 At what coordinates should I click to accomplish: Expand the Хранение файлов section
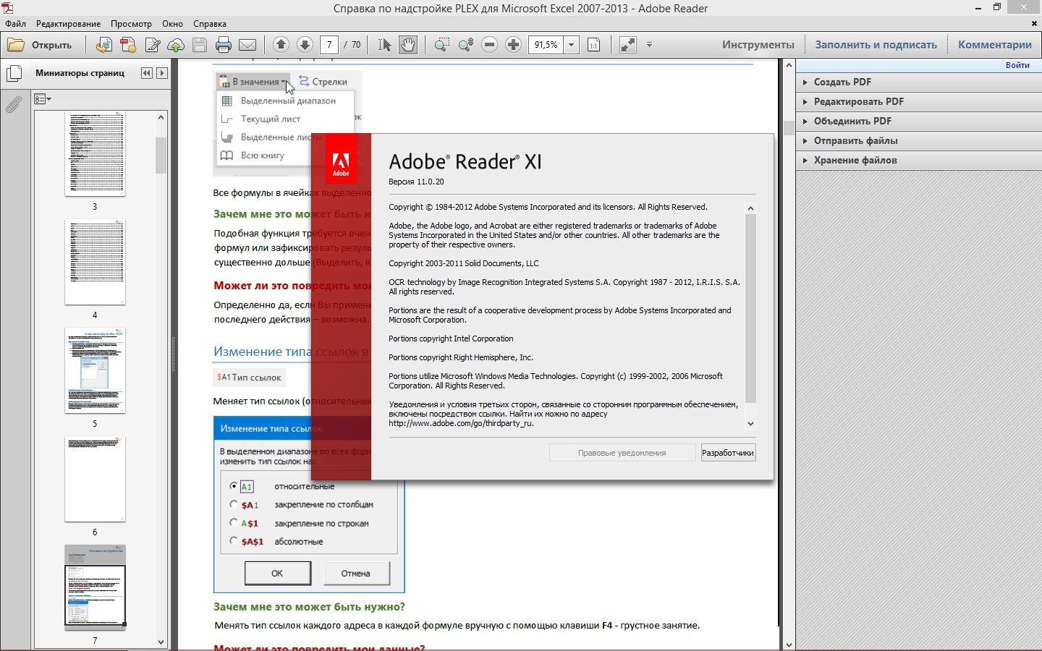[x=918, y=160]
